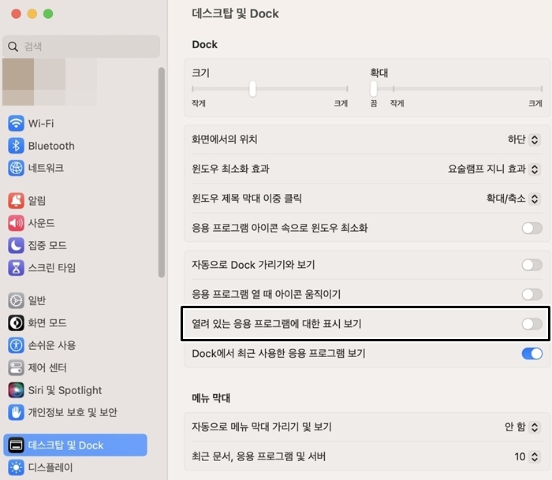Click the 화면 모드 appearance icon

point(16,322)
